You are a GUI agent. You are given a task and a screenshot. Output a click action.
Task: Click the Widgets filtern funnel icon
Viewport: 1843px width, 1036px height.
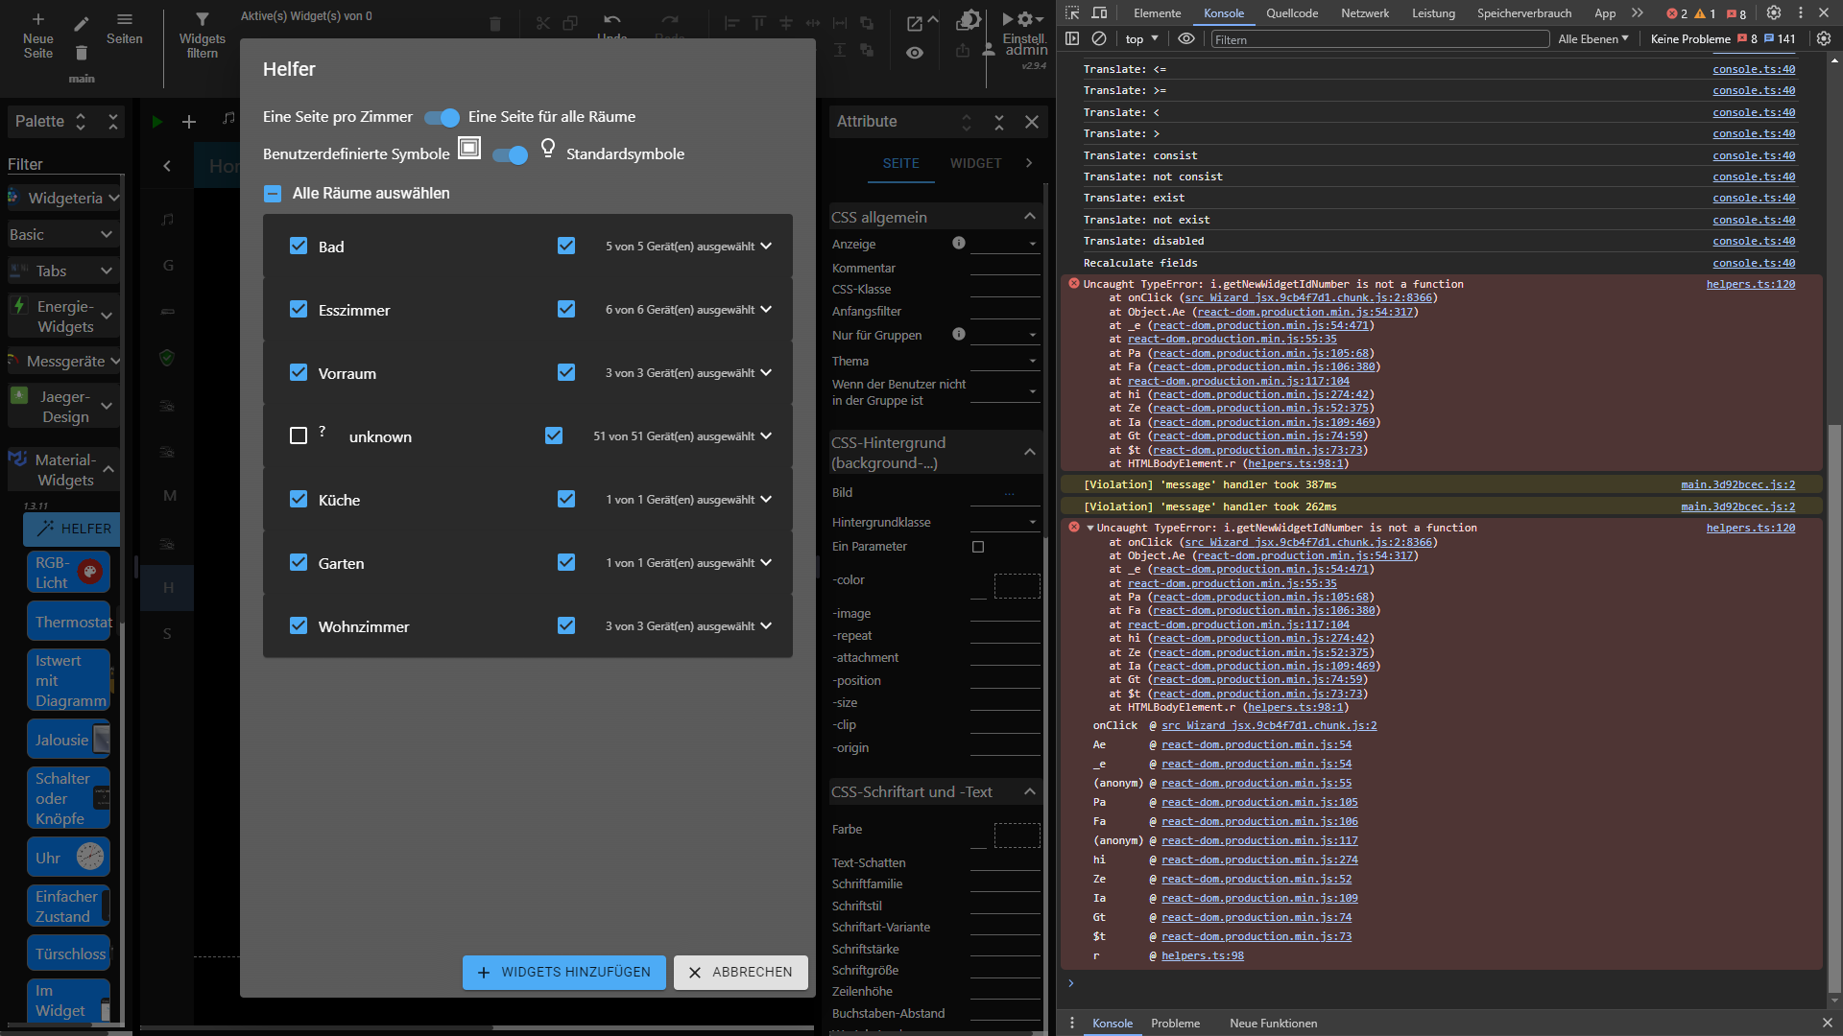click(x=203, y=19)
